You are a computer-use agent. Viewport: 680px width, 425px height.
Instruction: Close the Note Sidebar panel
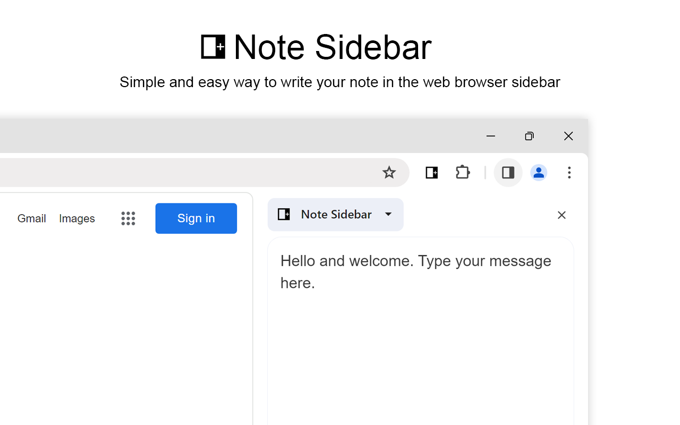pos(562,215)
